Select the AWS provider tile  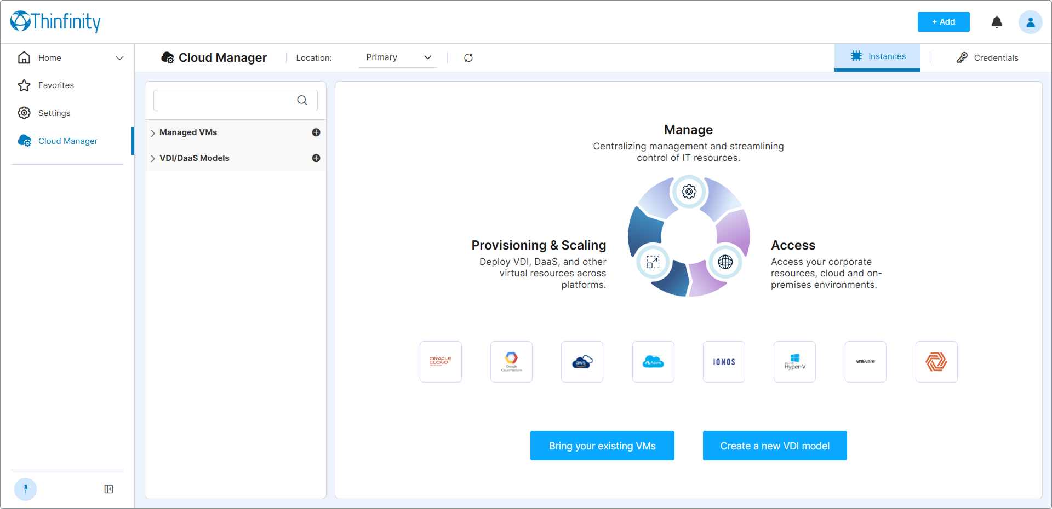[x=582, y=362]
